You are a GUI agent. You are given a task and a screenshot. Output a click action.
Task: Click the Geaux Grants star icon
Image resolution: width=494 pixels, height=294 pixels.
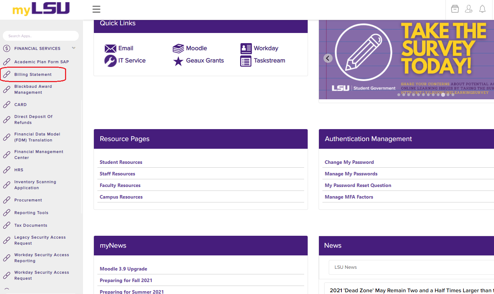pyautogui.click(x=178, y=61)
